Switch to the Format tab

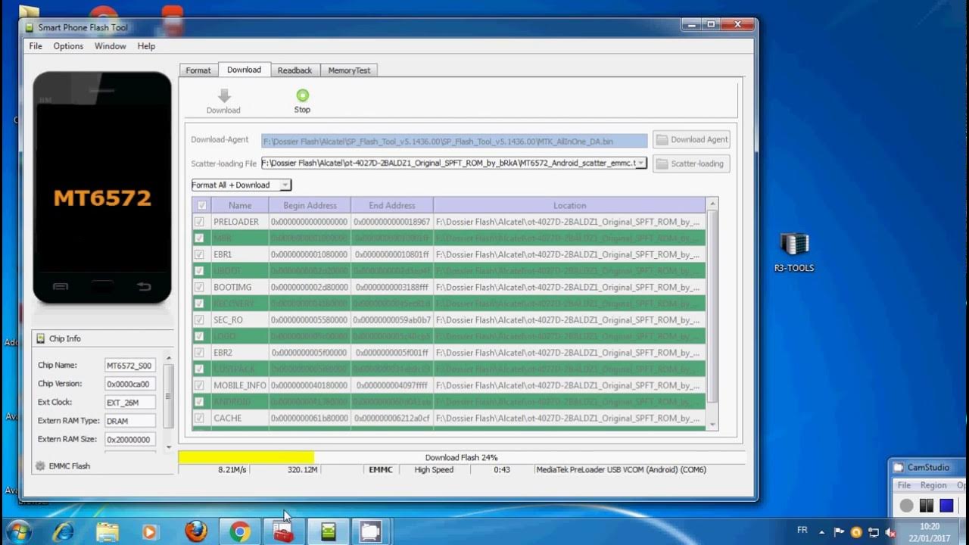(198, 70)
